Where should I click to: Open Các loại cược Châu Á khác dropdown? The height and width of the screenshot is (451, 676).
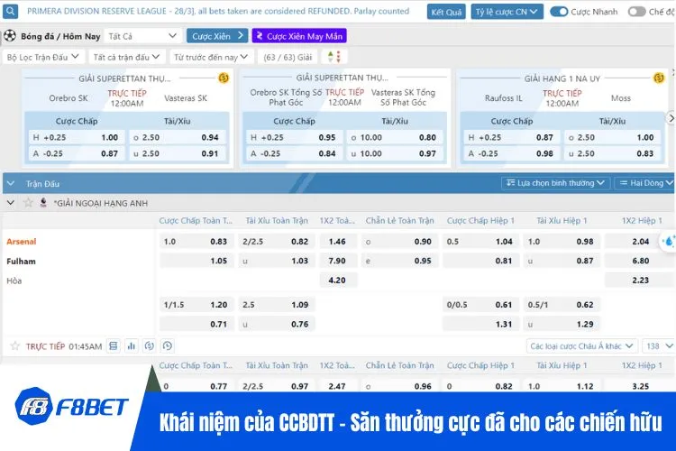pos(581,346)
